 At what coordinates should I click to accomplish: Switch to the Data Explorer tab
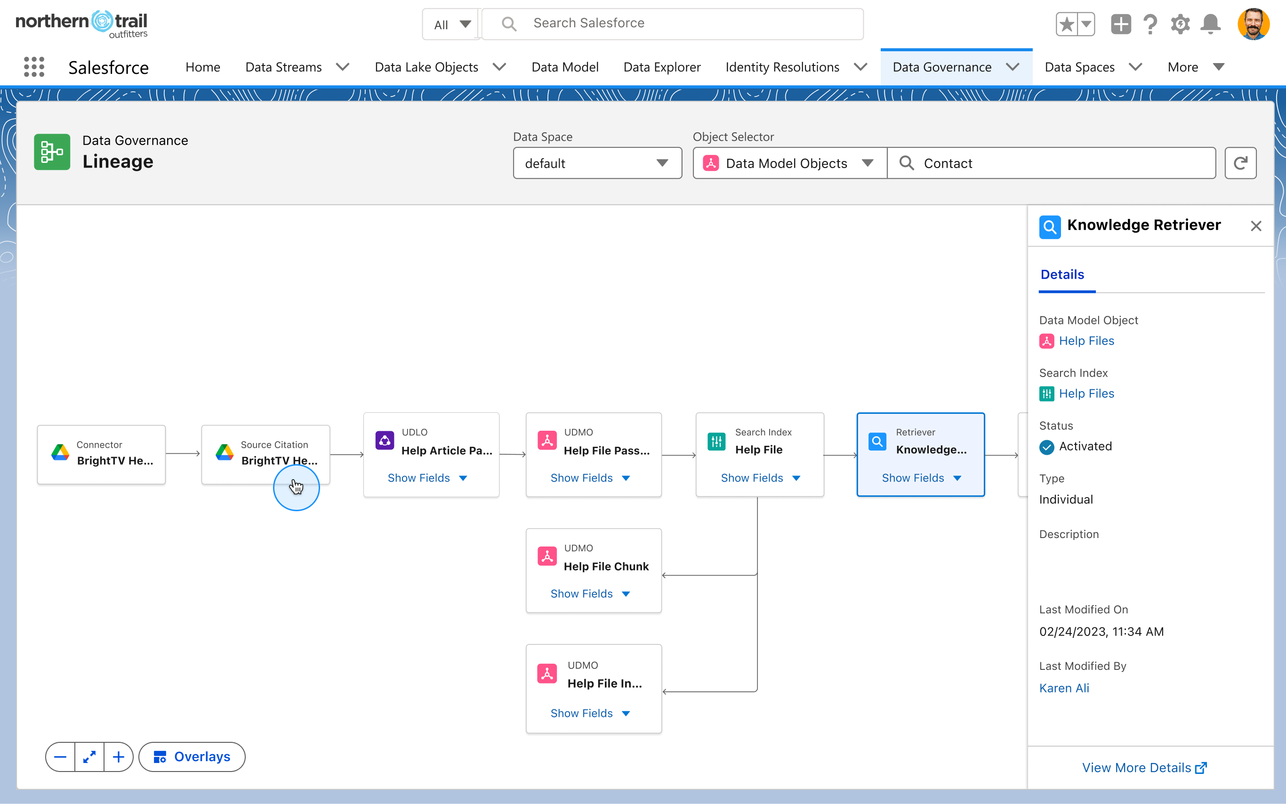[x=662, y=67]
